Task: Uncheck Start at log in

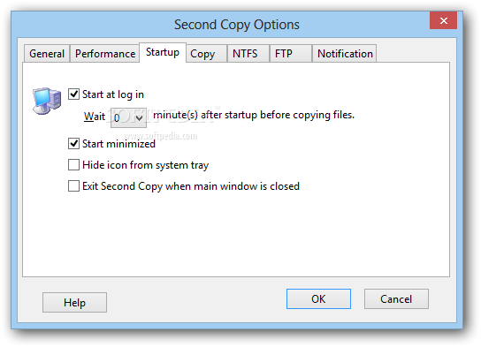Action: tap(73, 94)
